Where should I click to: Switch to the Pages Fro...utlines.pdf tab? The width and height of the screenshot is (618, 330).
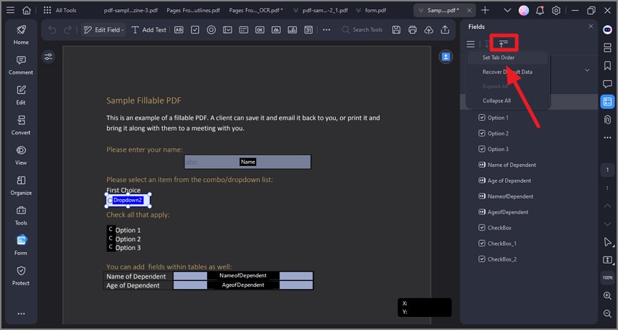click(193, 11)
